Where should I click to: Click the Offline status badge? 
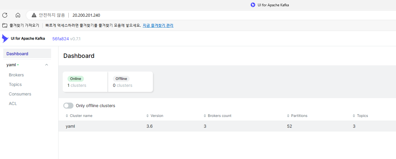point(121,79)
